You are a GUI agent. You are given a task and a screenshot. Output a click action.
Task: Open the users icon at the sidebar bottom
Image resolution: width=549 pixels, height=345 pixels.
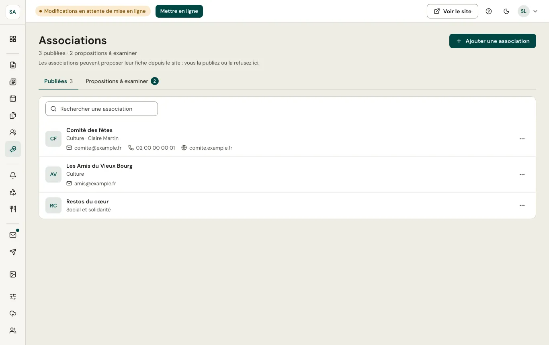pyautogui.click(x=13, y=331)
